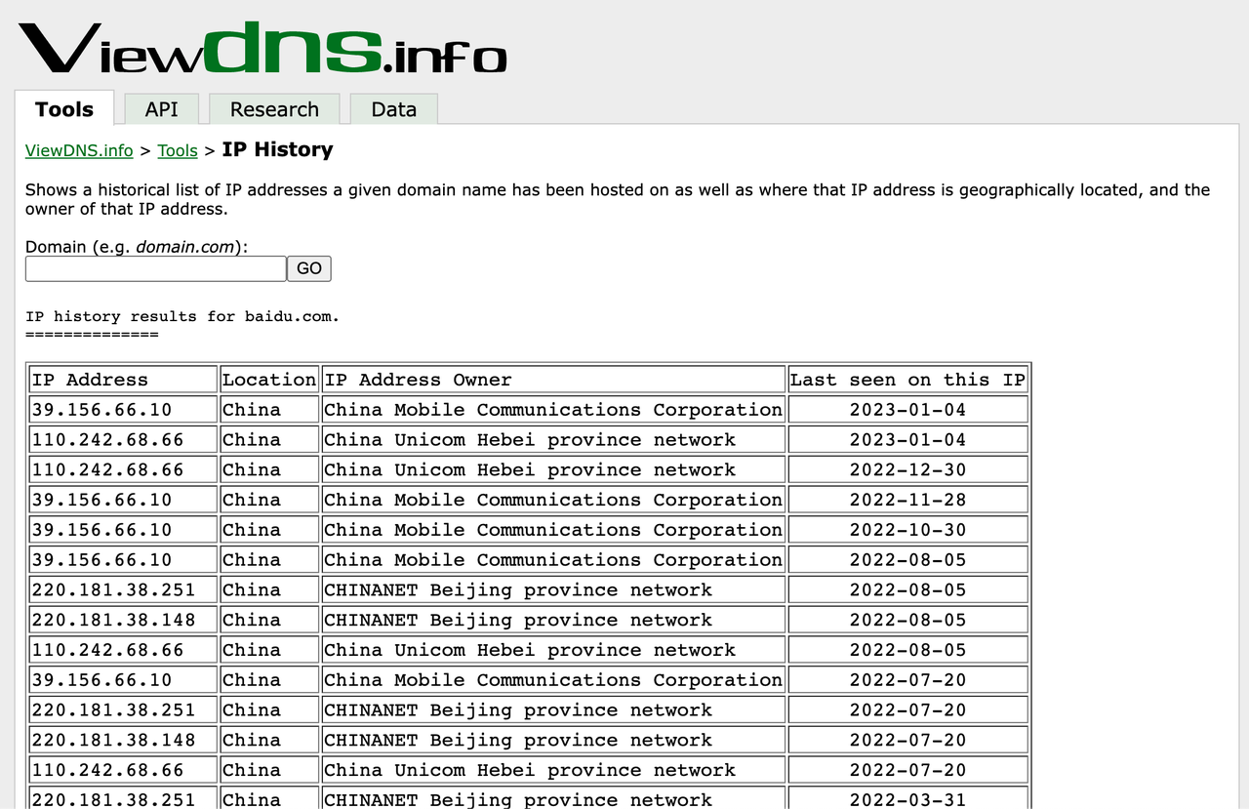Viewport: 1249px width, 809px height.
Task: Select IP 39.156.66.10 in the 2022-10-30 row
Action: tap(123, 530)
